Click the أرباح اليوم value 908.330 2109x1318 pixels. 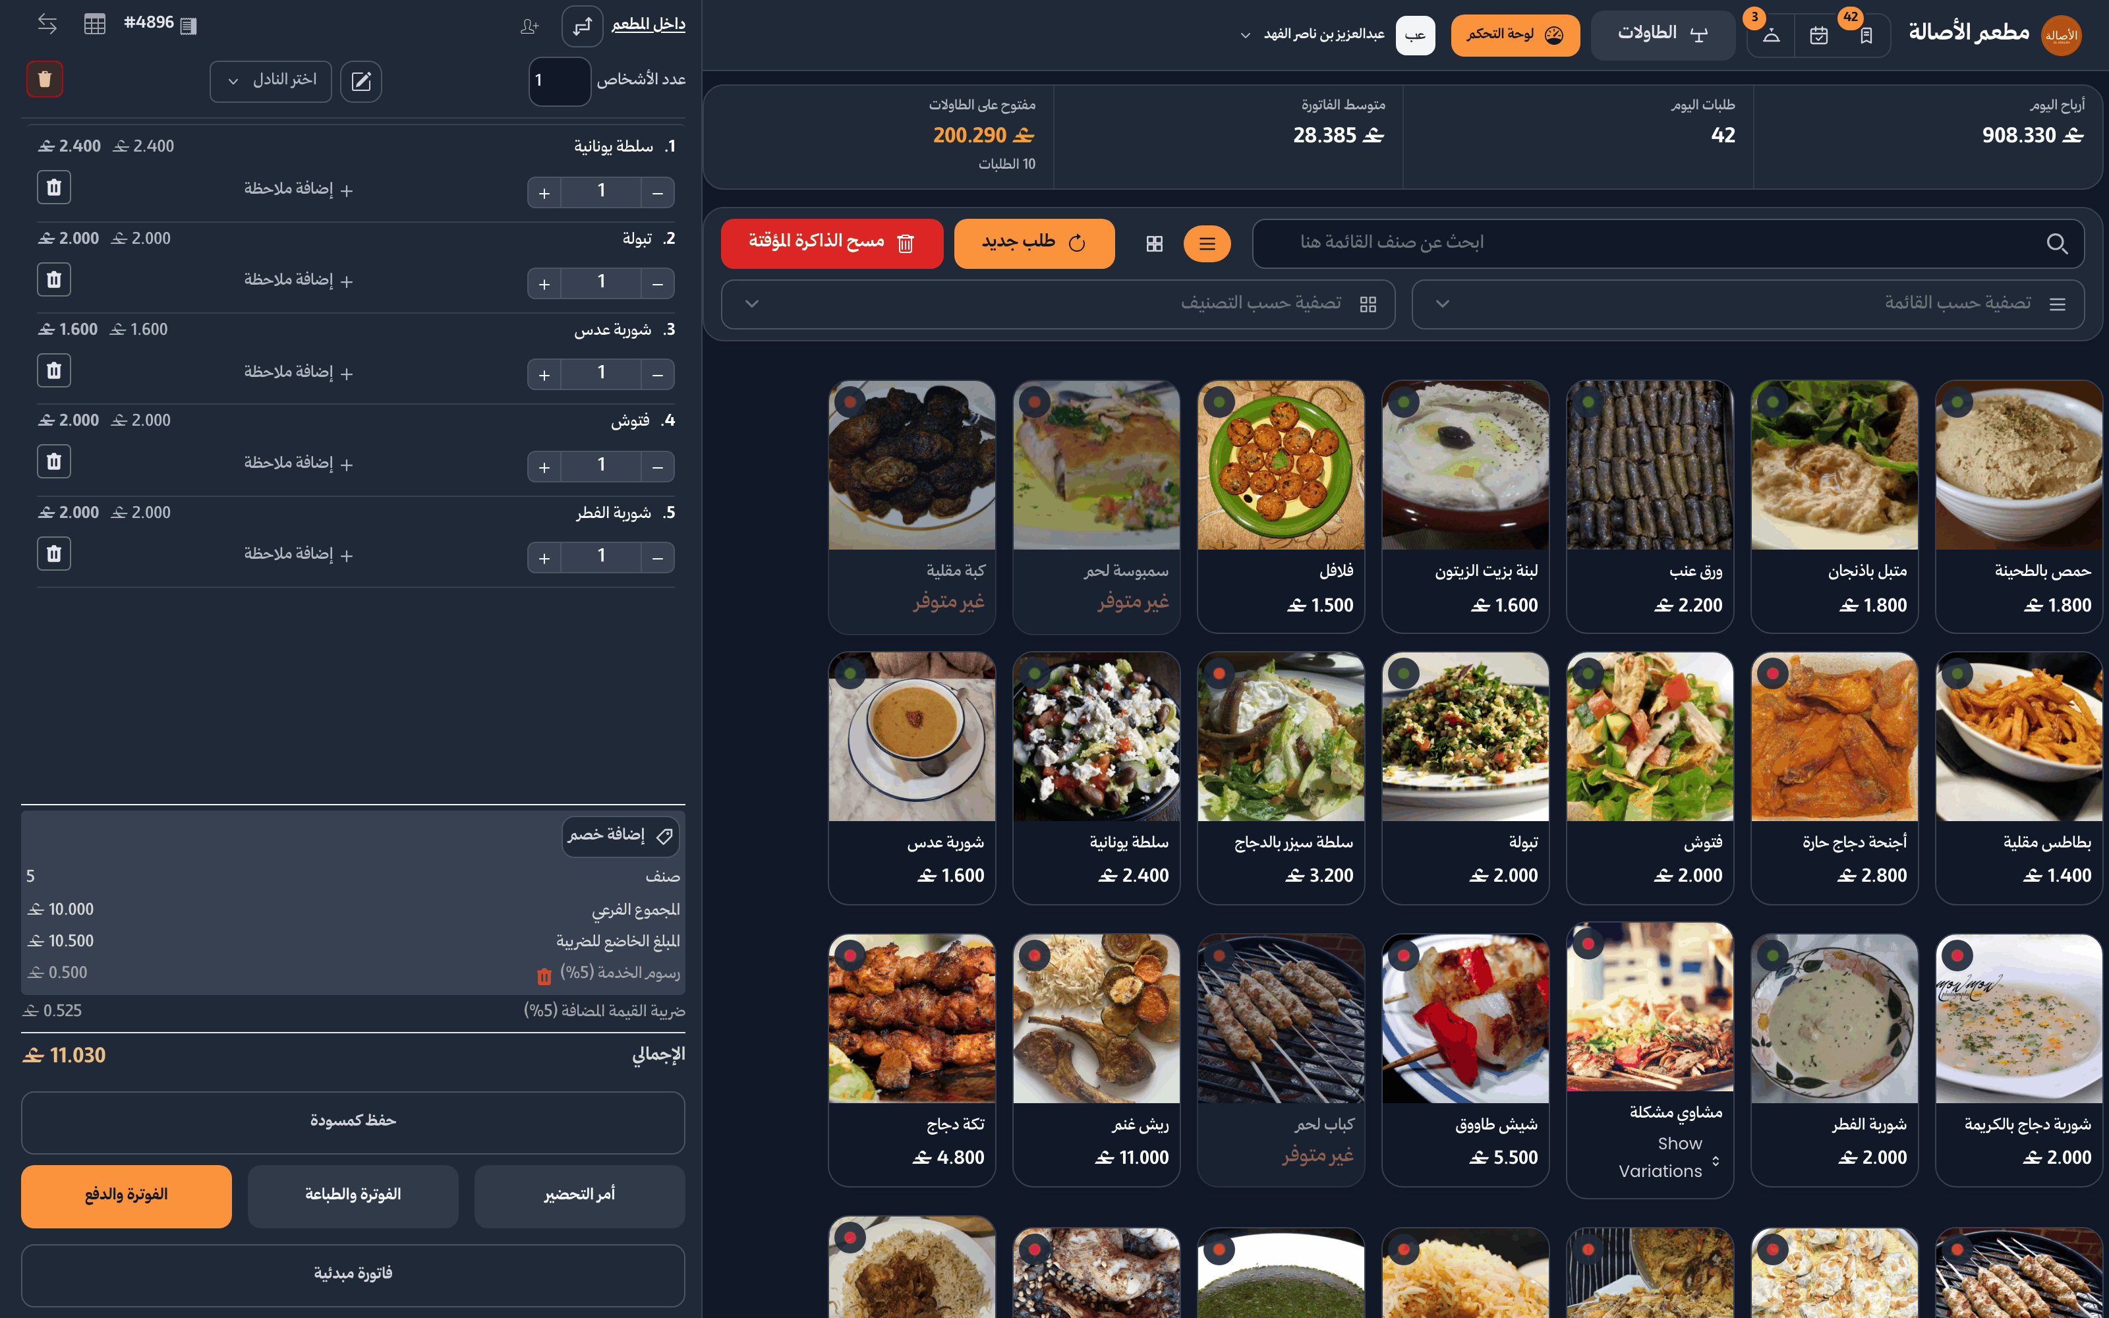click(2033, 136)
